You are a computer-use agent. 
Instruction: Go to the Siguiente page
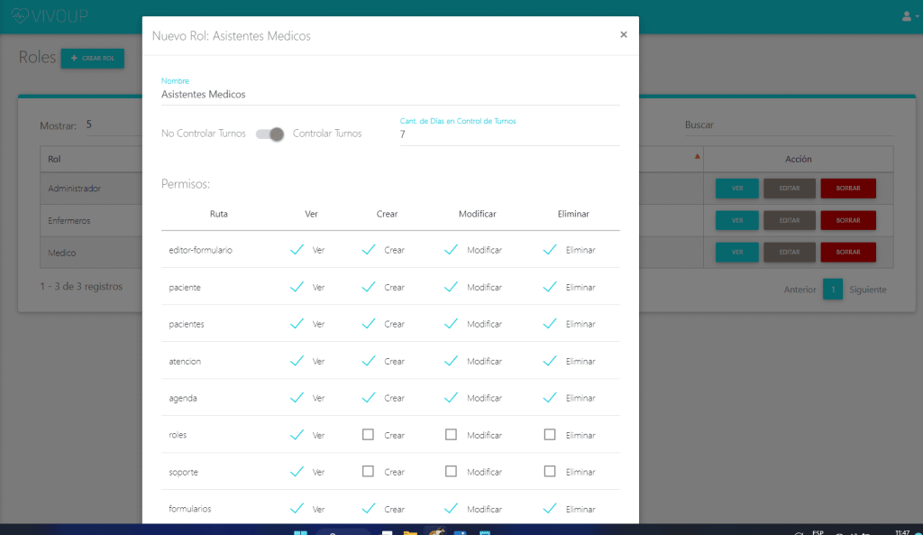pyautogui.click(x=868, y=290)
